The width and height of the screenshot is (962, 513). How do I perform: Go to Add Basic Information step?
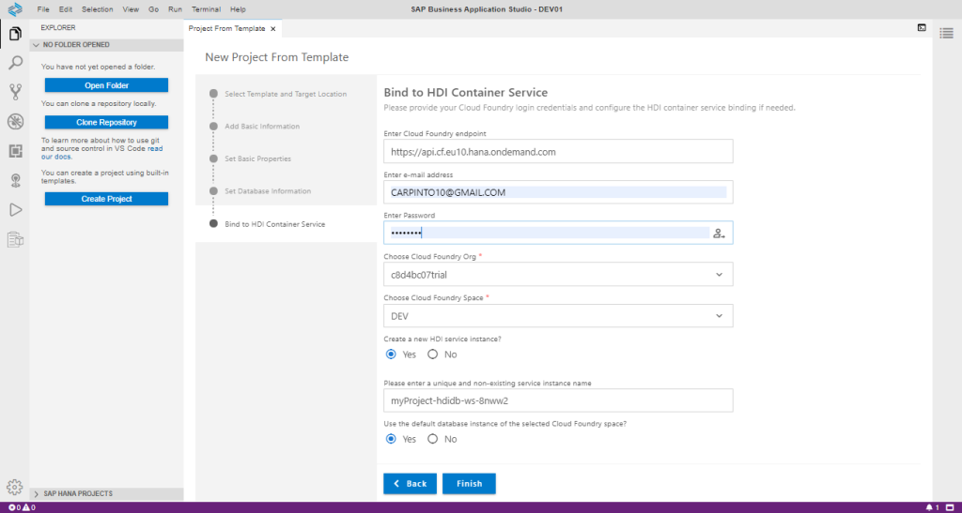[x=262, y=126]
